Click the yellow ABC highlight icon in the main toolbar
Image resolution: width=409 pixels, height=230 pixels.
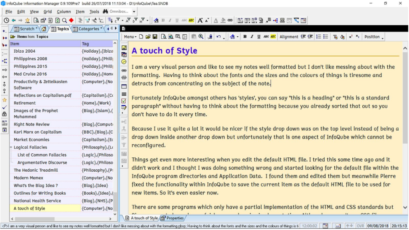191,20
